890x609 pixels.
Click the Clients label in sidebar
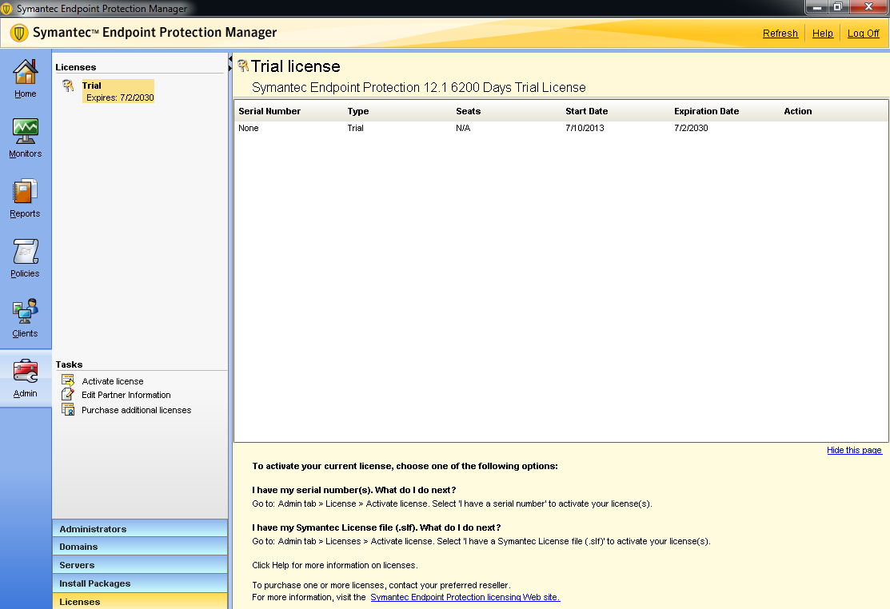tap(25, 334)
